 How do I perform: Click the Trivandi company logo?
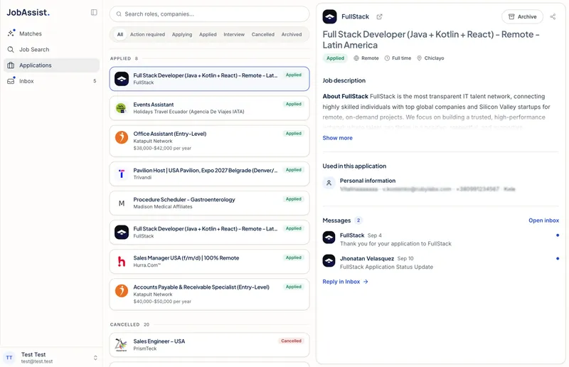[122, 174]
